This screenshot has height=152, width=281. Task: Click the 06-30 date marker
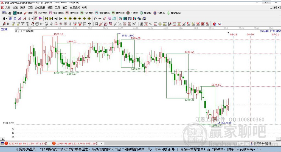click(x=250, y=35)
